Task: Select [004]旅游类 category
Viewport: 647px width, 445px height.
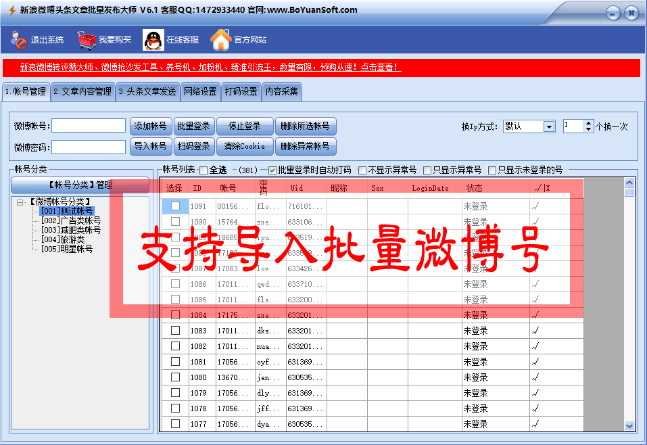Action: (x=63, y=239)
